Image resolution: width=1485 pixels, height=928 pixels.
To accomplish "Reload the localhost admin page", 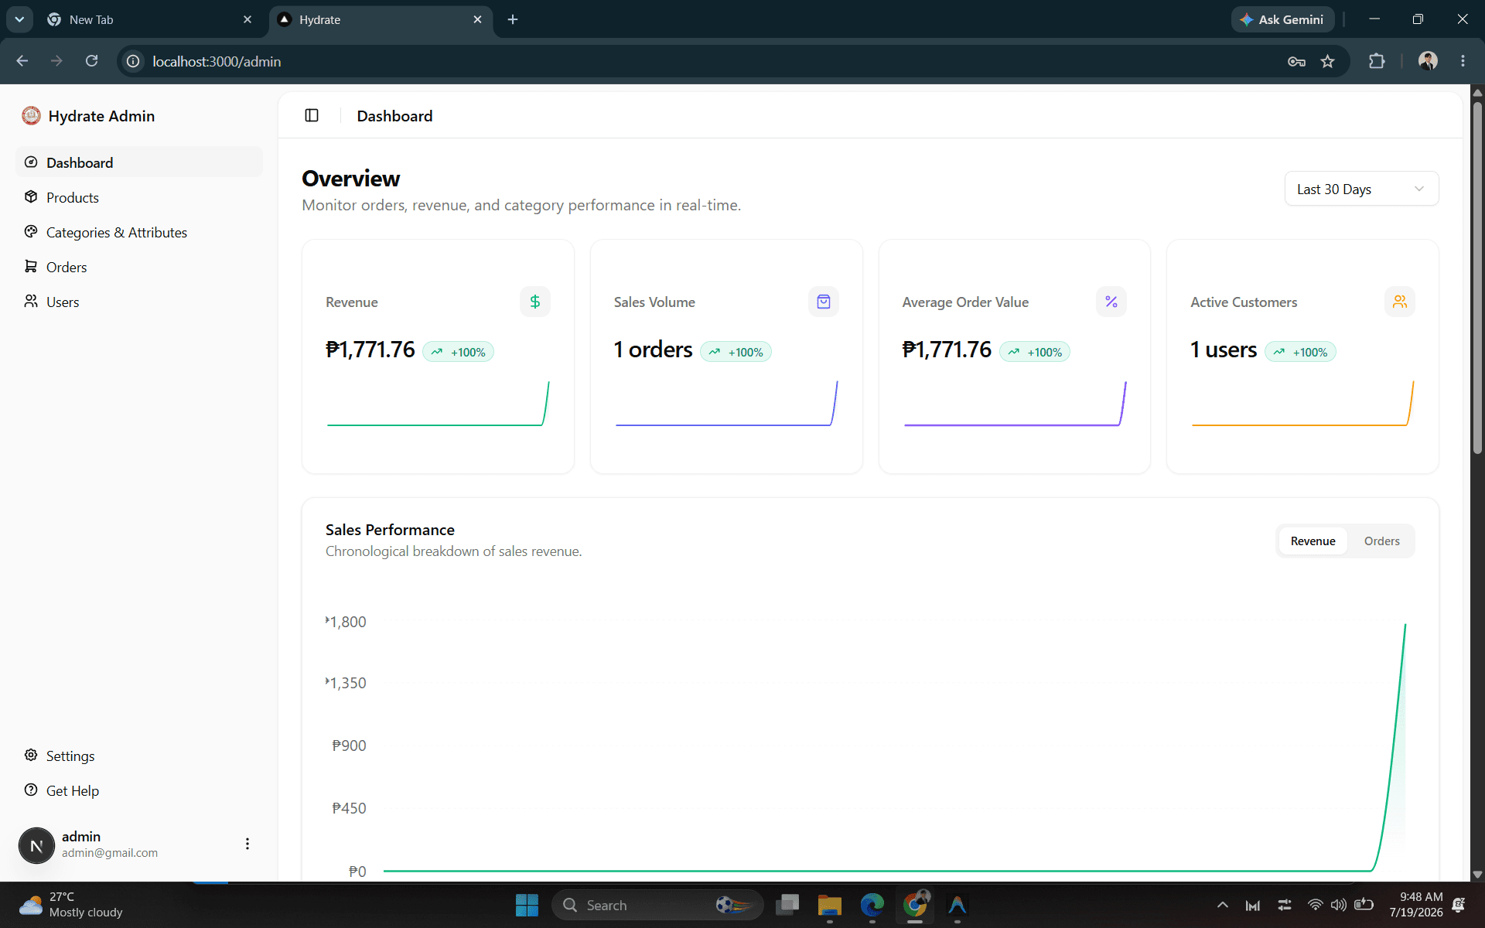I will coord(91,61).
